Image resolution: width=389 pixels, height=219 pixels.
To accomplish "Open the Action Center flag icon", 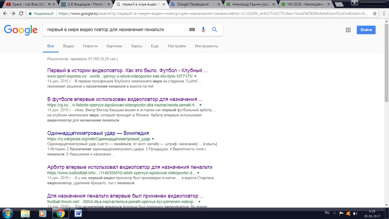I will 341,213.
